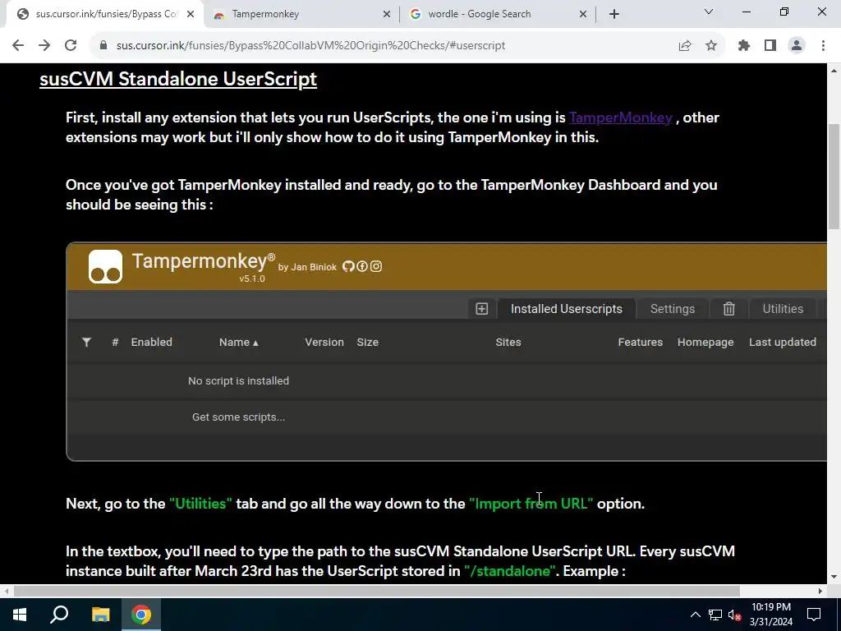
Task: Click the susCVM Standalone UserScript heading
Action: [178, 79]
